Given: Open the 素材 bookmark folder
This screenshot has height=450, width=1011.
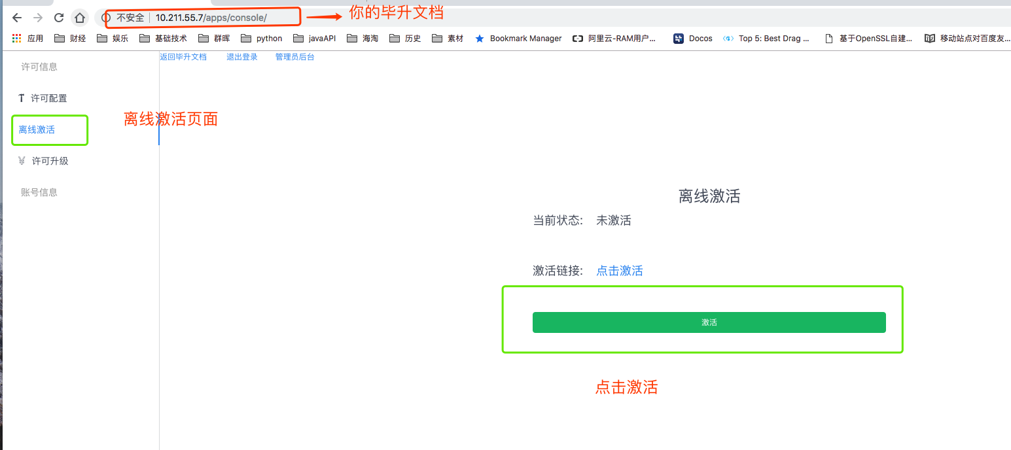Looking at the screenshot, I should tap(448, 39).
